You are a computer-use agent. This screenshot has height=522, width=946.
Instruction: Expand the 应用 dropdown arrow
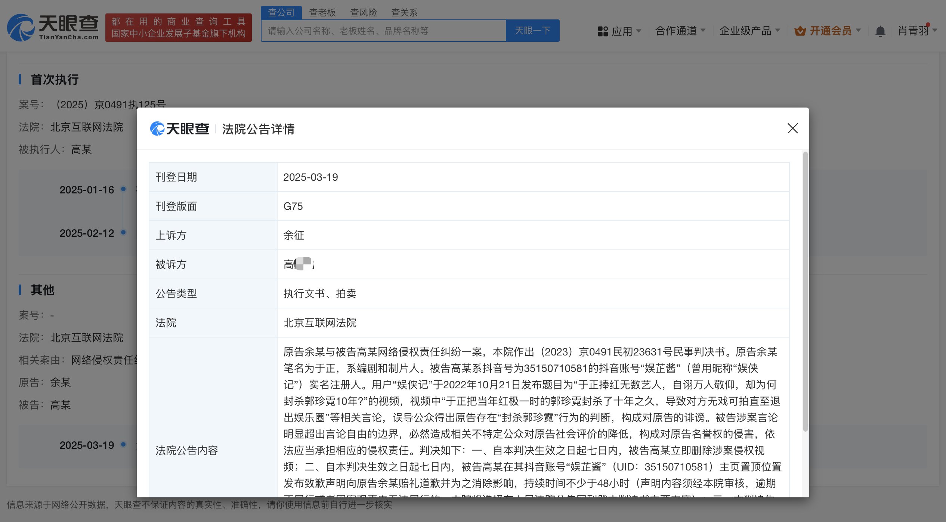point(639,31)
